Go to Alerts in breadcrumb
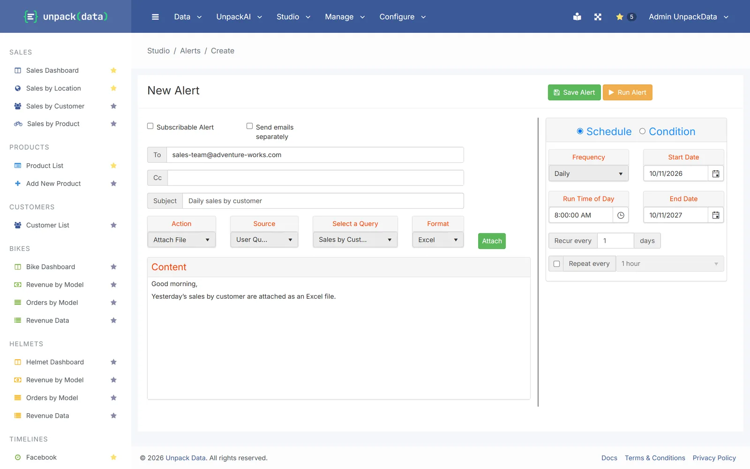Screen dimensions: 750x469 [190, 51]
